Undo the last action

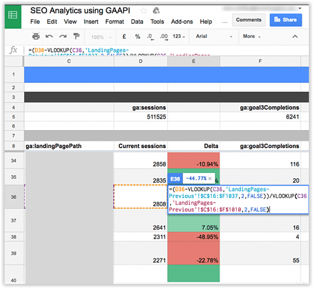coord(49,36)
